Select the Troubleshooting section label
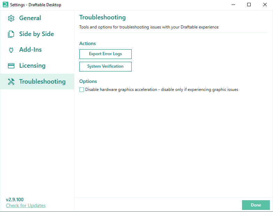Screen dimensions: 273x212 tap(42, 82)
